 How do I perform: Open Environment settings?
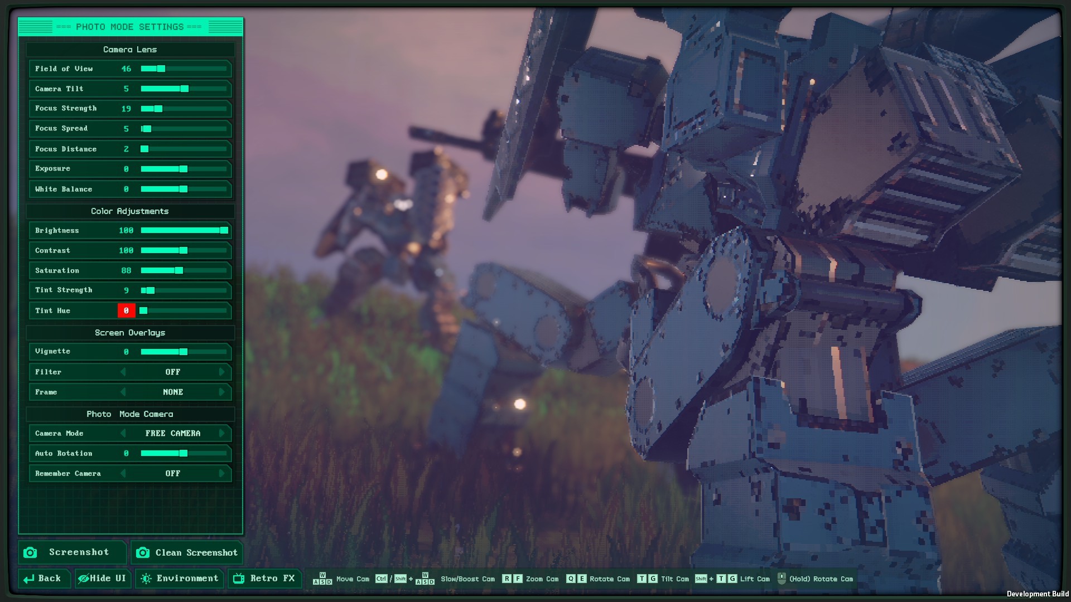180,578
